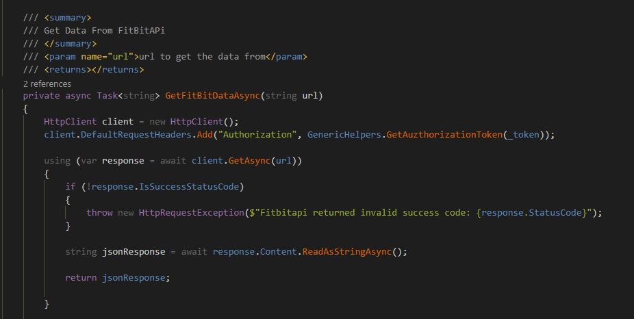Image resolution: width=634 pixels, height=319 pixels.
Task: Click HttpRequestException type name
Action: click(x=192, y=213)
